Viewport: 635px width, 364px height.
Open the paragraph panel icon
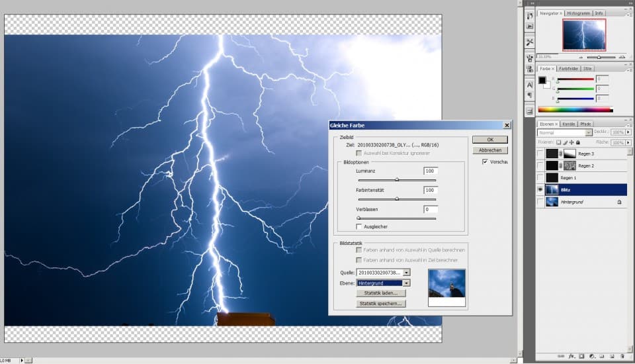pyautogui.click(x=530, y=95)
